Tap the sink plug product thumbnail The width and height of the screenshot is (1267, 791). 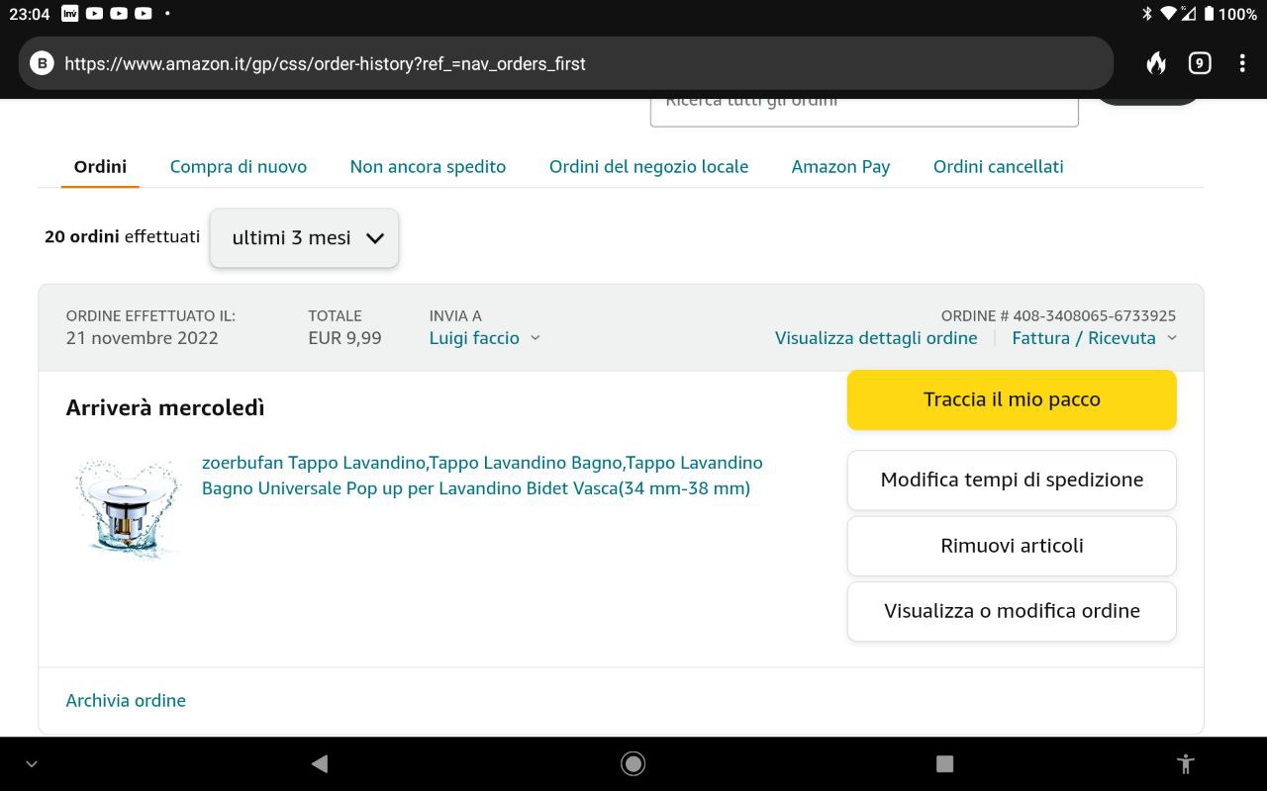[x=129, y=507]
